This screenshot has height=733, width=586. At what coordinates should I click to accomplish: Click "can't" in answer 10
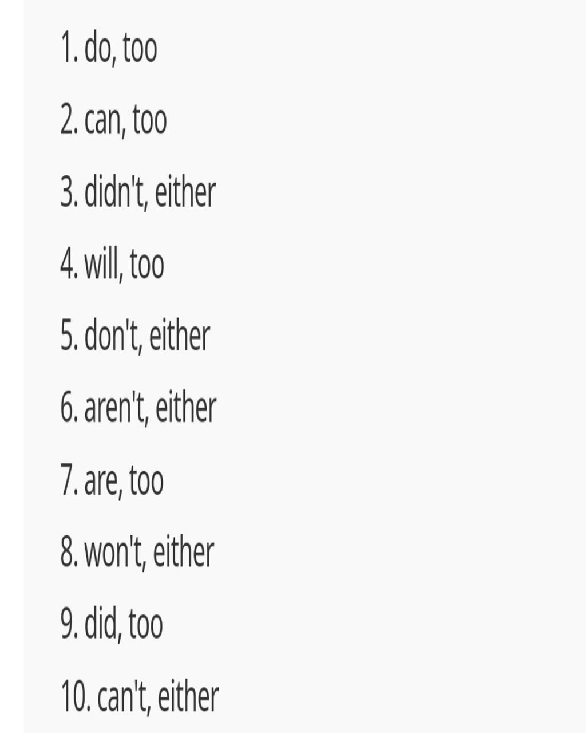124,697
